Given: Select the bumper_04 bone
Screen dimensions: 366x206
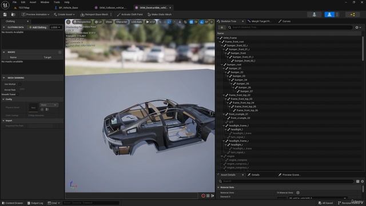Looking at the screenshot, I should pos(241,80).
